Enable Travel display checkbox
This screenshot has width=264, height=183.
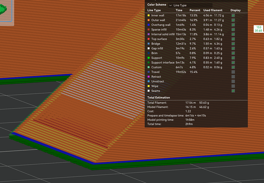[233, 72]
